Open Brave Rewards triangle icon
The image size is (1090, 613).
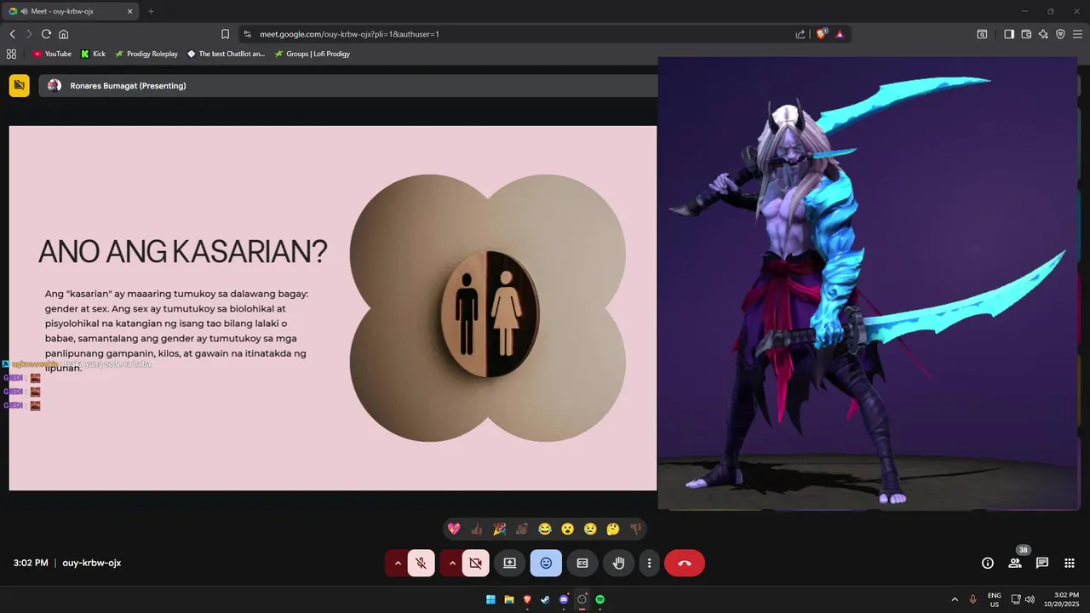point(840,34)
